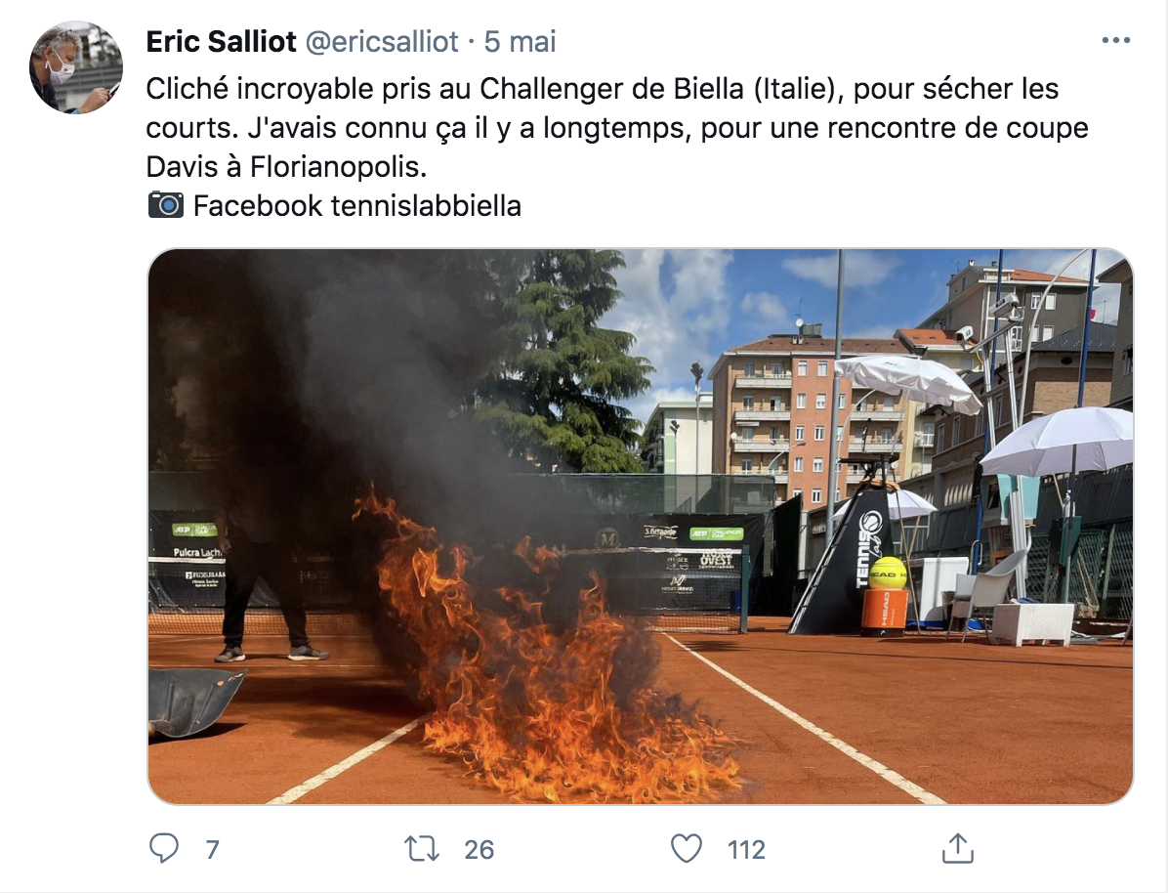
Task: Like the tweet with the heart icon
Action: [686, 848]
